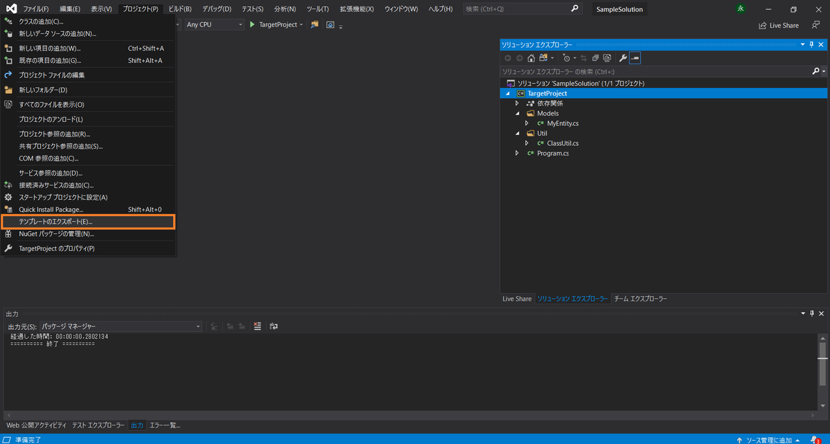Click the green Start arrow for TargetProject
Image resolution: width=830 pixels, height=444 pixels.
click(252, 24)
